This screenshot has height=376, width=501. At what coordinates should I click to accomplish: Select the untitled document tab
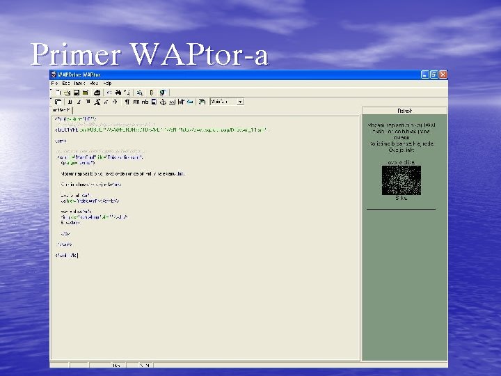tap(62, 110)
